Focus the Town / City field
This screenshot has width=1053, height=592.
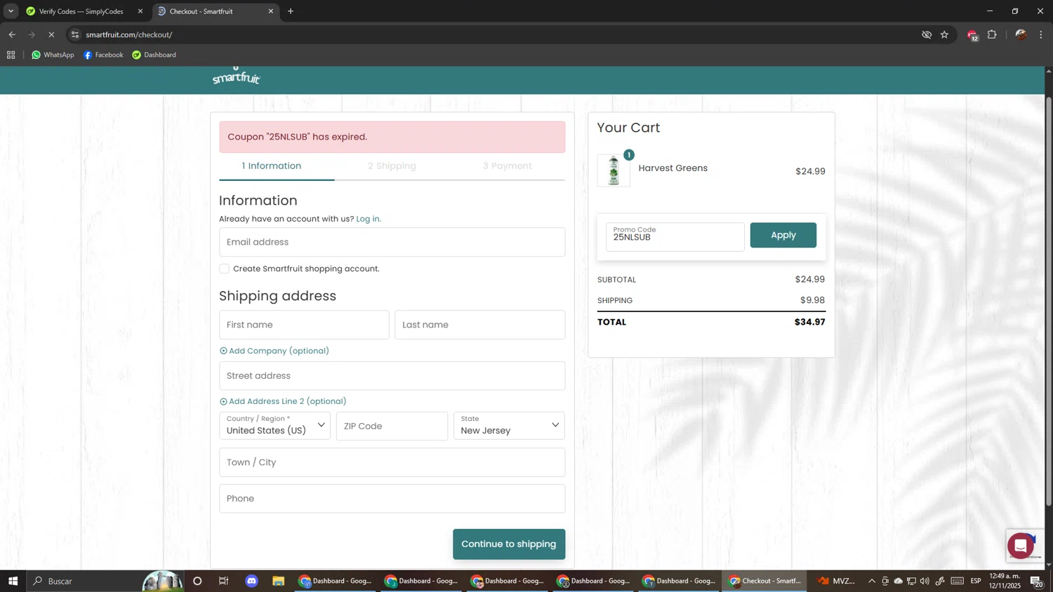(392, 462)
